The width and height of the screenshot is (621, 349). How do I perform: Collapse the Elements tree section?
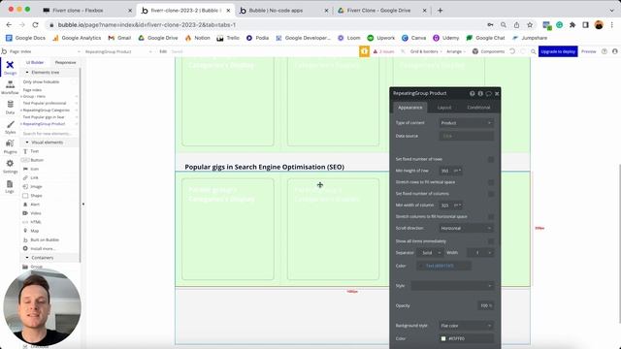[27, 73]
